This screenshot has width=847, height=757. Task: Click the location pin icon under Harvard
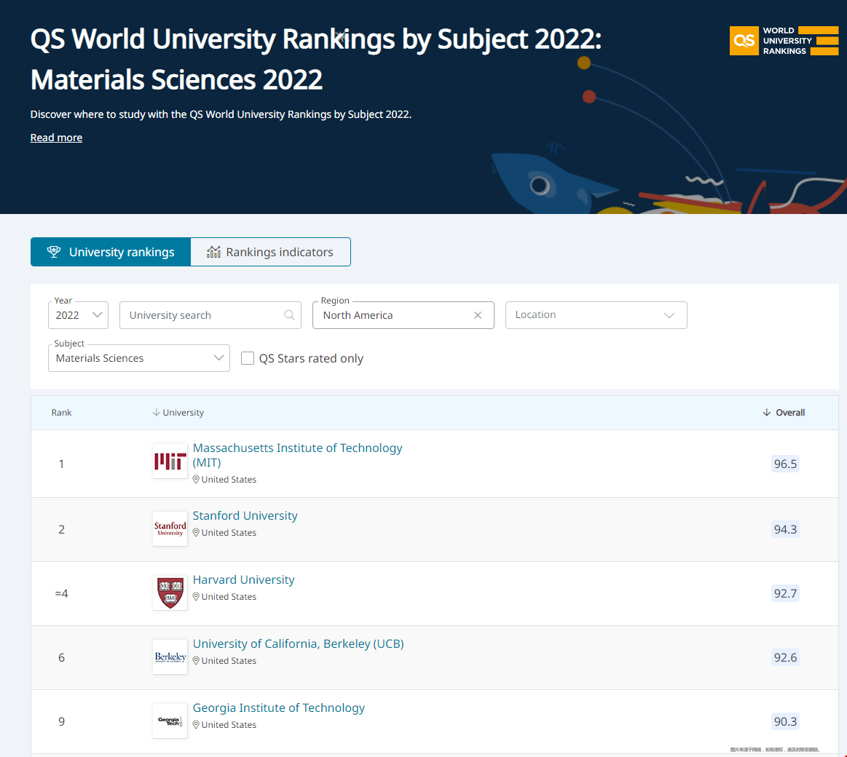click(x=196, y=597)
